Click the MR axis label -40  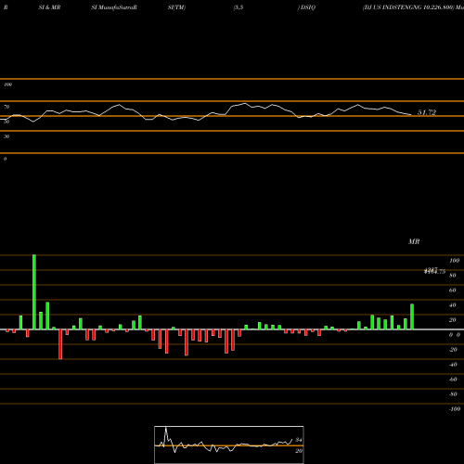453,365
